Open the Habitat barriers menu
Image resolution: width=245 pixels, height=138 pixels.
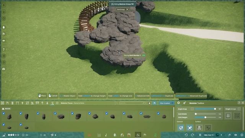pos(99,135)
